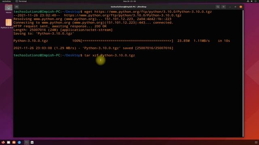Open the Trash icon in the dock

coord(32,142)
